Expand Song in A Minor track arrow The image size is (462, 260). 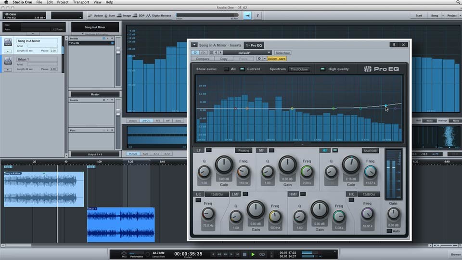pyautogui.click(x=8, y=52)
